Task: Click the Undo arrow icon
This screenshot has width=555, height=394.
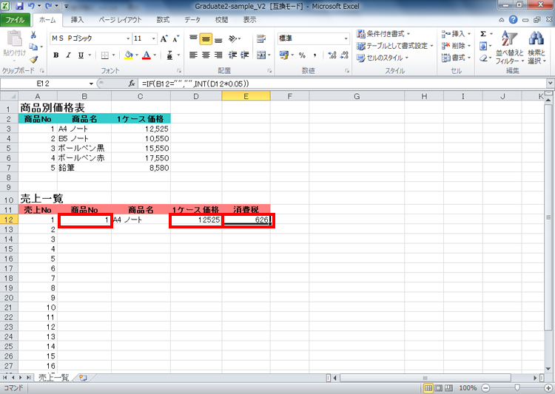Action: [31, 6]
